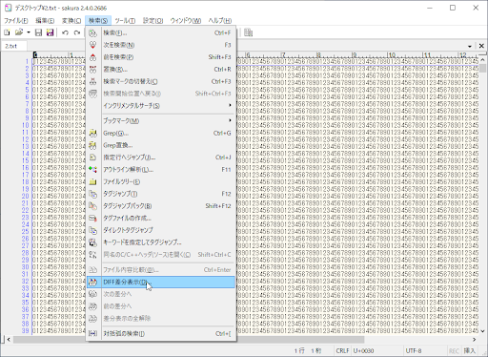Click the vertical scrollbar down arrow
This screenshot has height=357, width=488.
point(482,331)
